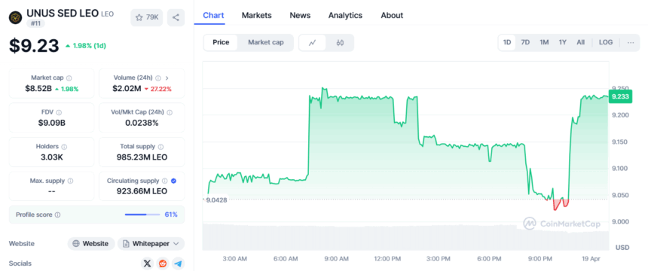Select 1Y time range
Screen dimensions: 648x271
tap(562, 43)
